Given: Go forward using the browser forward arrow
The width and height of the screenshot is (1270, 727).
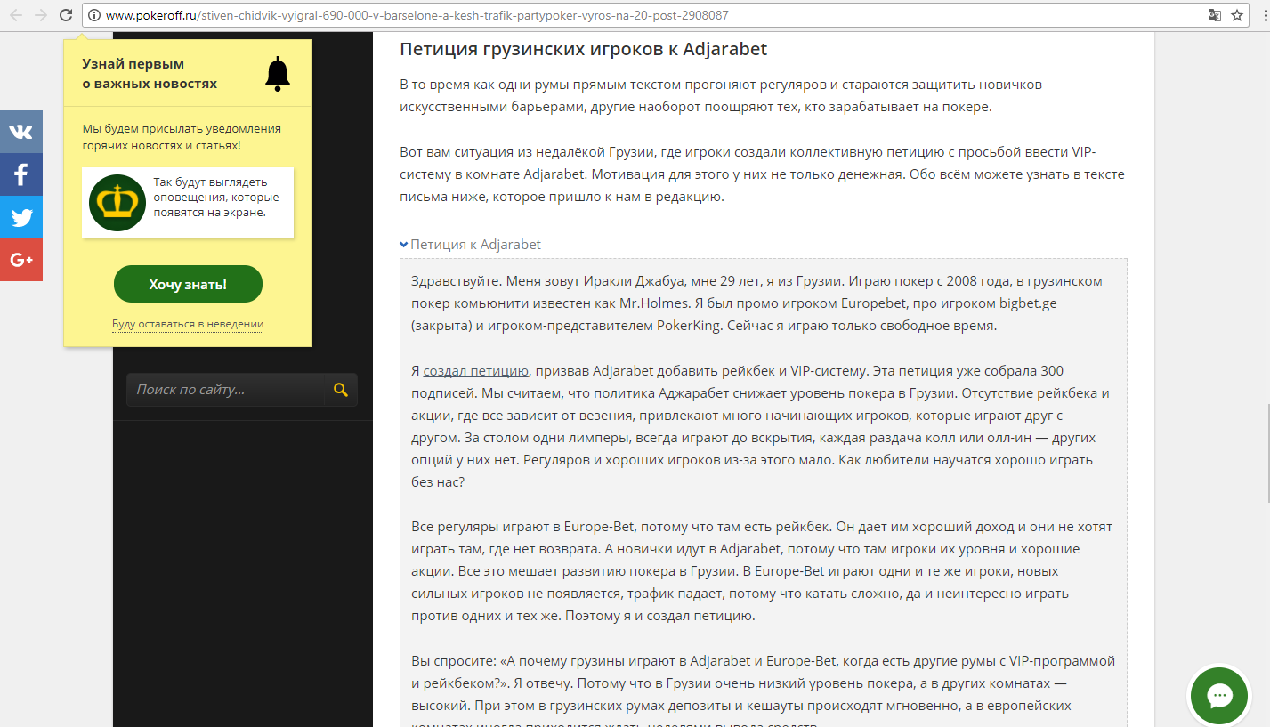Looking at the screenshot, I should (40, 15).
